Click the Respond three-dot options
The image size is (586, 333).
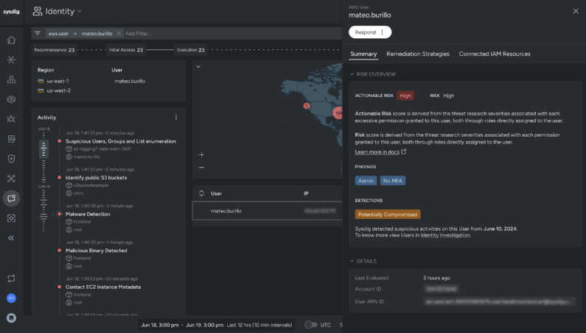point(382,32)
